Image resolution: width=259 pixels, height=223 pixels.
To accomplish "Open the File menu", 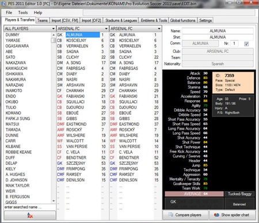I will coord(9,13).
